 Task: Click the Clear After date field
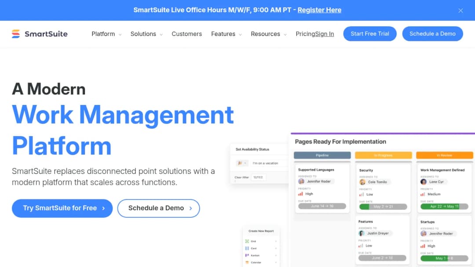tap(259, 177)
